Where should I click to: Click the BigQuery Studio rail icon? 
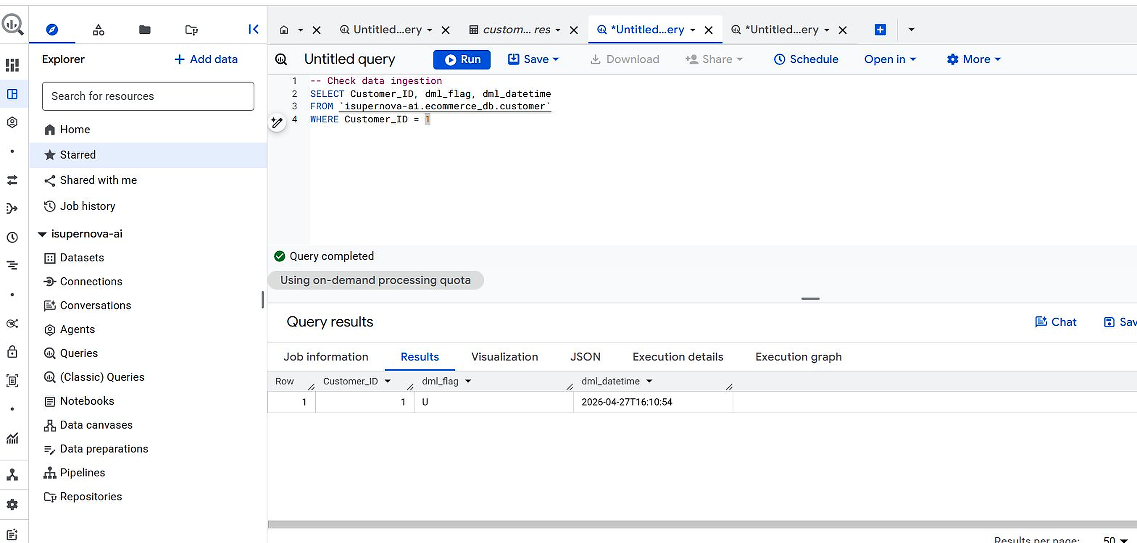pyautogui.click(x=12, y=94)
